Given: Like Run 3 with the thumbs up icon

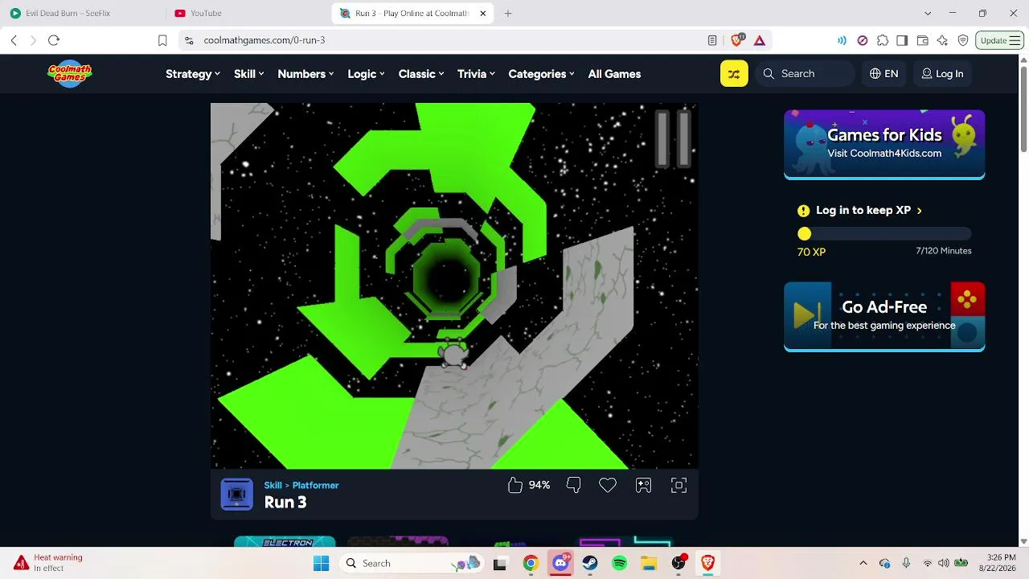Looking at the screenshot, I should (x=515, y=485).
